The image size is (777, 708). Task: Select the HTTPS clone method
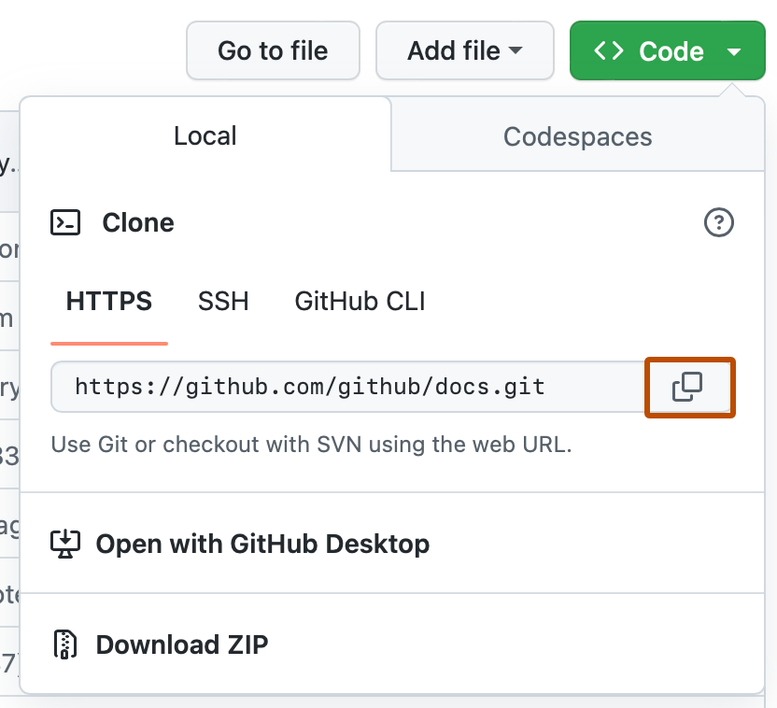point(108,301)
